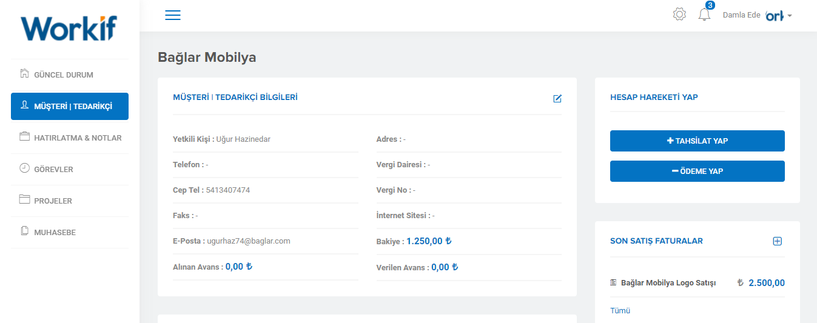Open the Projeler menu entry

[70, 201]
